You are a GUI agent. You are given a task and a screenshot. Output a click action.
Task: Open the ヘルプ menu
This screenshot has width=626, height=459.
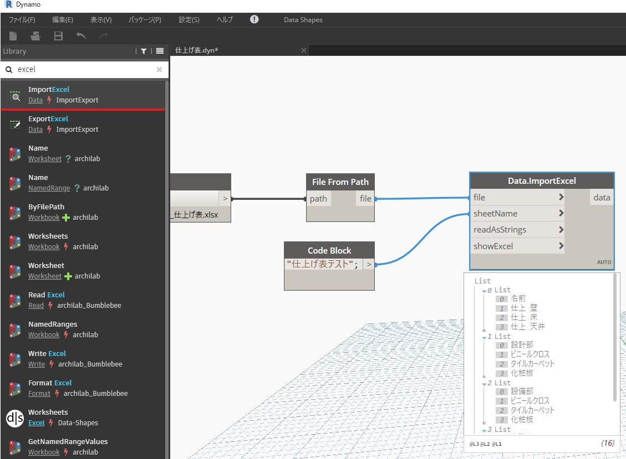[x=225, y=19]
